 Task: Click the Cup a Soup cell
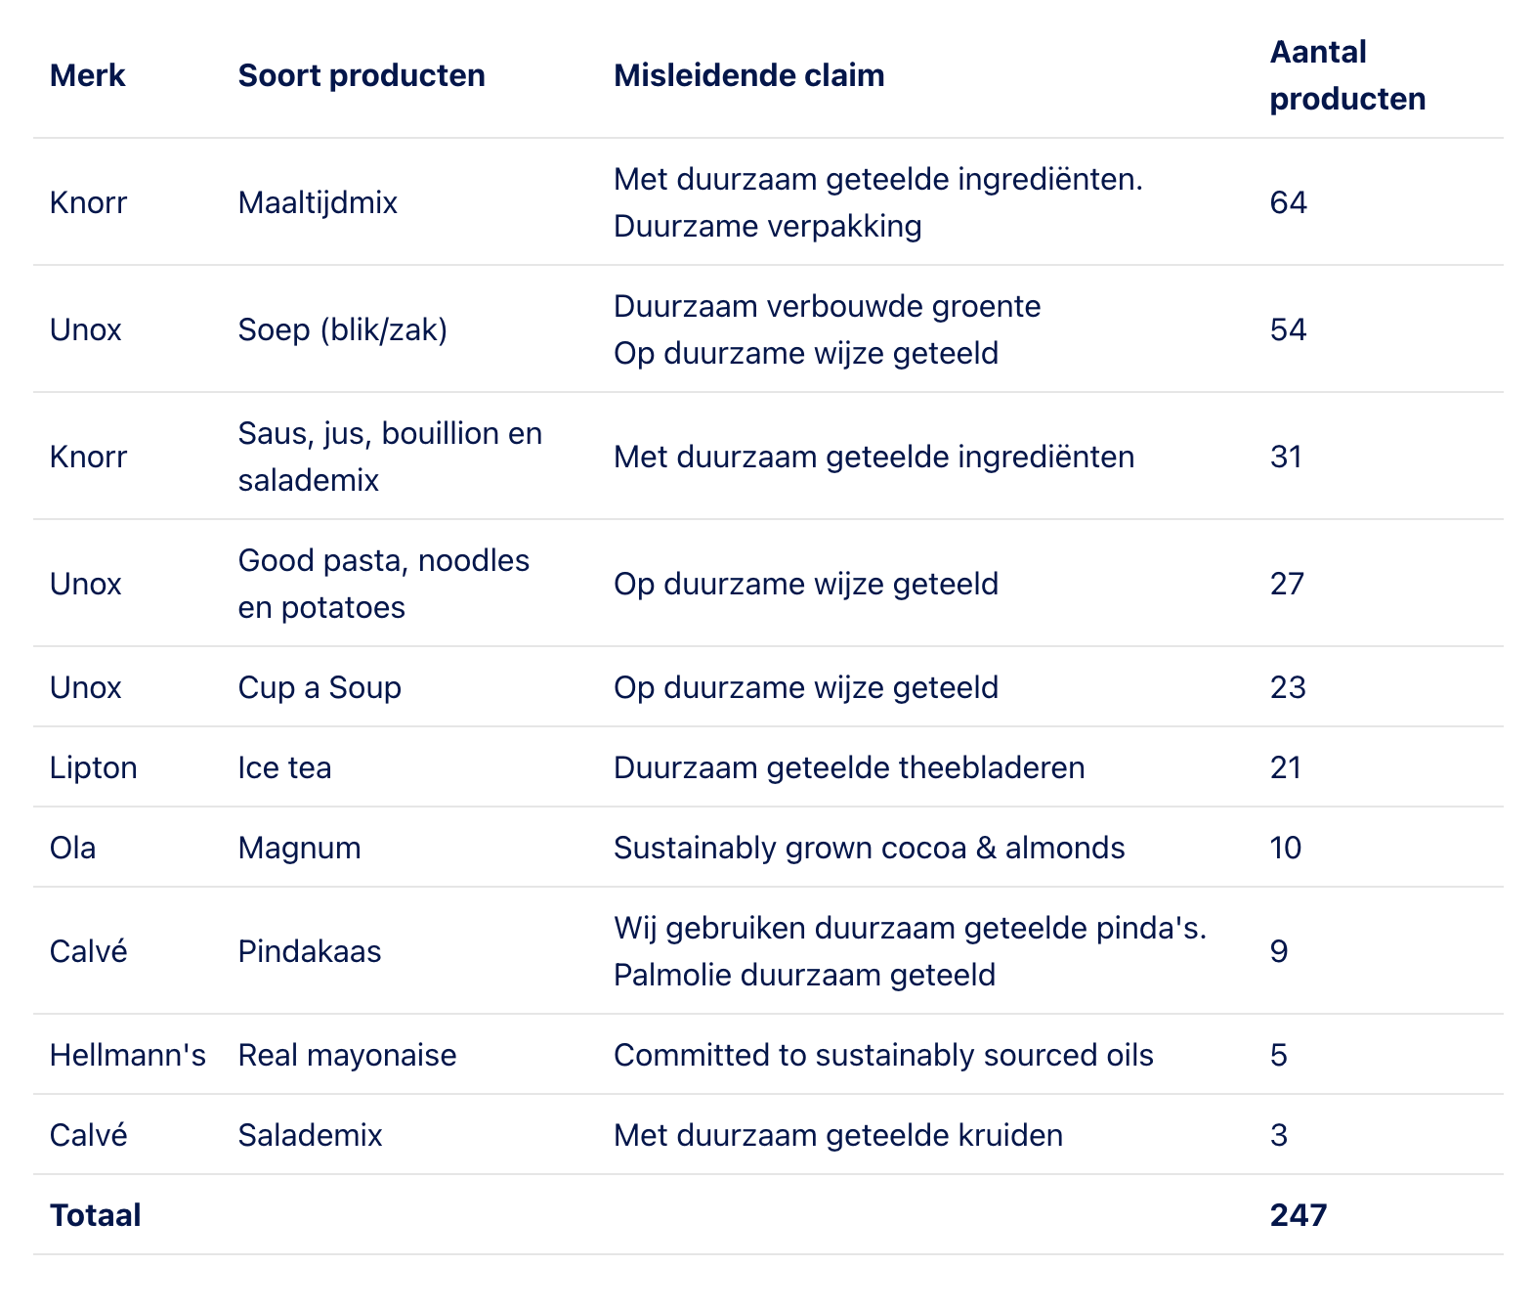coord(320,687)
